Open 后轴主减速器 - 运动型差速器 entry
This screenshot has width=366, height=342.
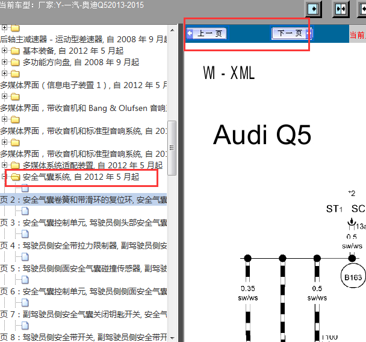pyautogui.click(x=83, y=39)
